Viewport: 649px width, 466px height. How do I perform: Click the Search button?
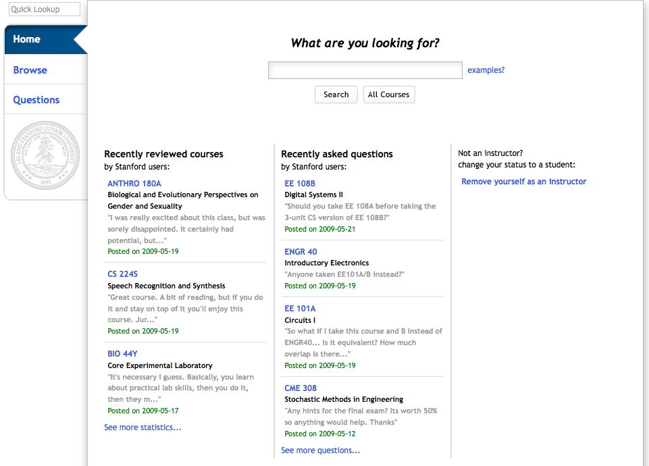(x=336, y=95)
